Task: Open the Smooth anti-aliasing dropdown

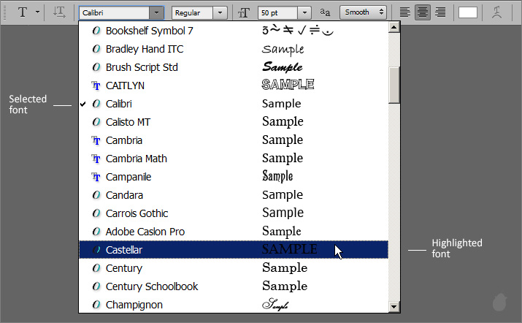Action: tap(382, 12)
